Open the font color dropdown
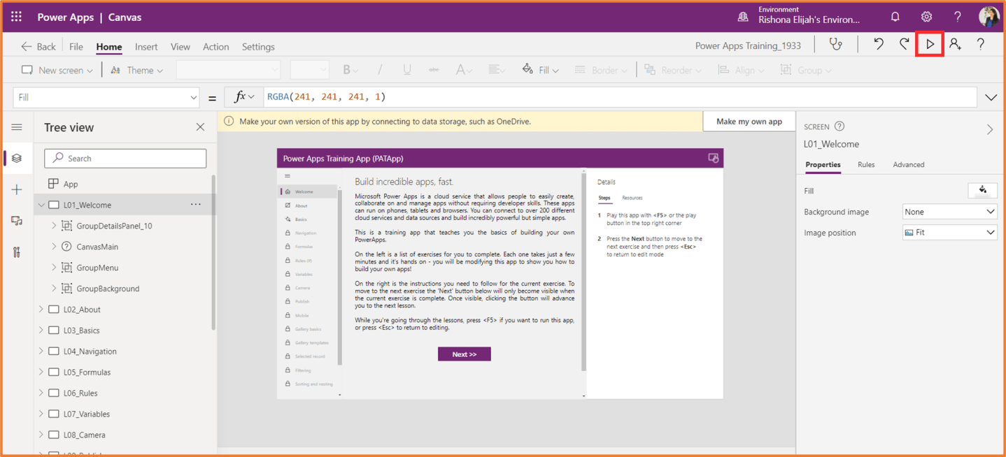 coord(463,70)
